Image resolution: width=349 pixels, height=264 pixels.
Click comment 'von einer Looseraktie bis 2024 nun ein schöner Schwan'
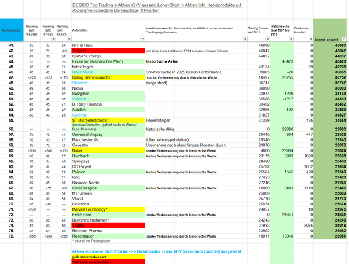click(x=187, y=51)
